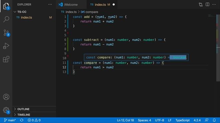The height and width of the screenshot is (123, 220).
Task: Open errors and warnings count
Action: (x=34, y=120)
